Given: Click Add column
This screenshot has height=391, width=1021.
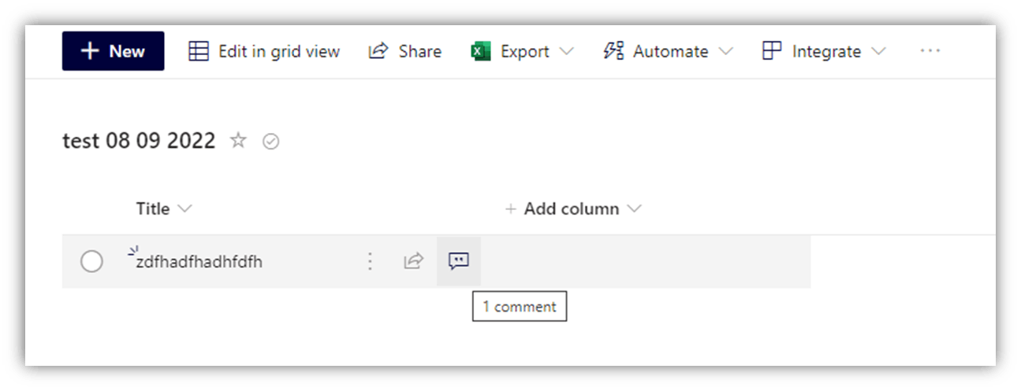Looking at the screenshot, I should point(573,208).
